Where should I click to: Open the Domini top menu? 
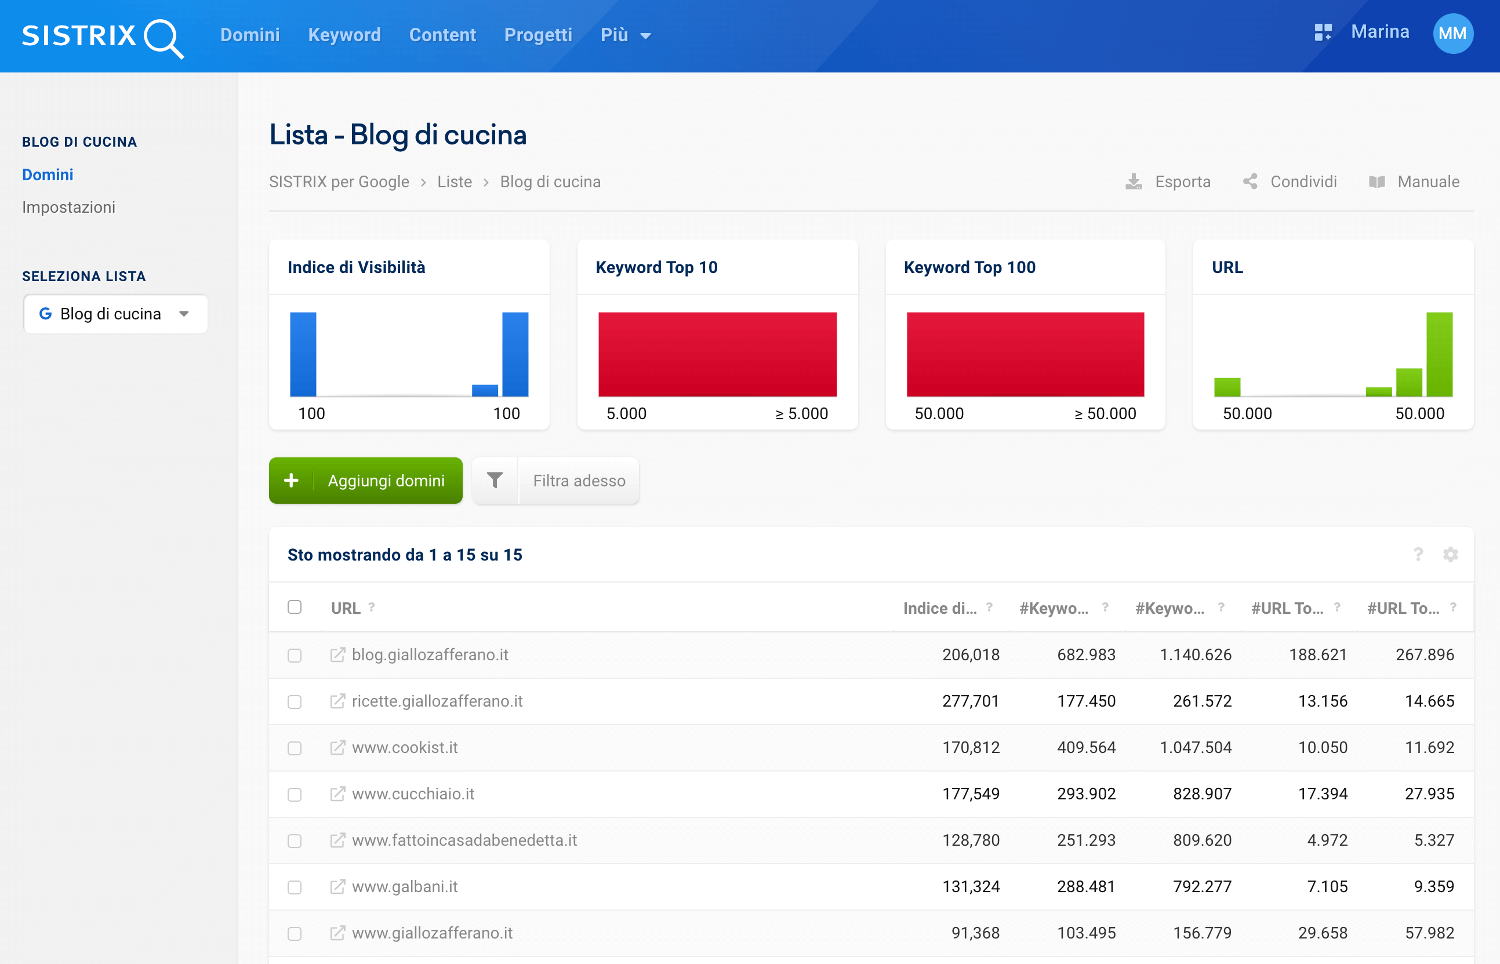point(250,34)
